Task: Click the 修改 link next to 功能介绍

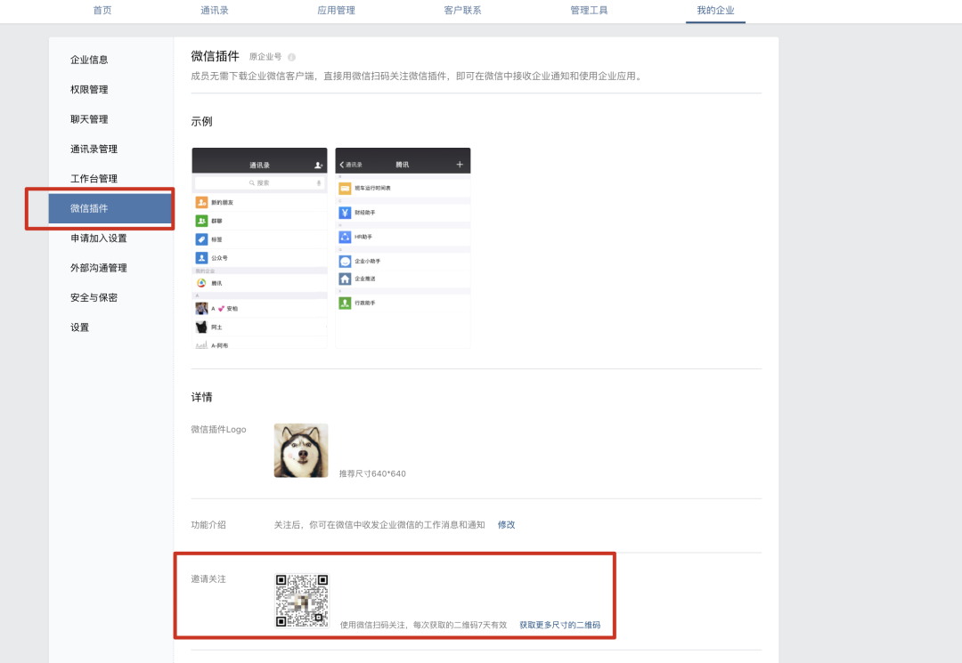Action: point(506,524)
